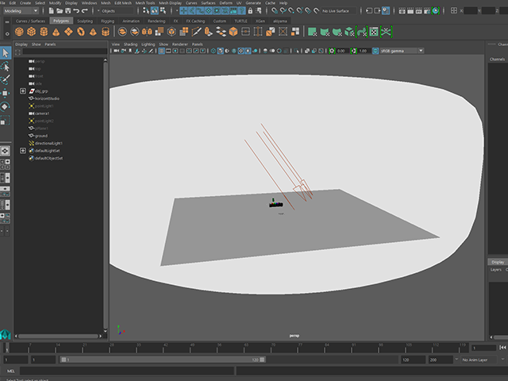Switch to the Sculpting shelf tab
The width and height of the screenshot is (508, 381).
[x=85, y=21]
